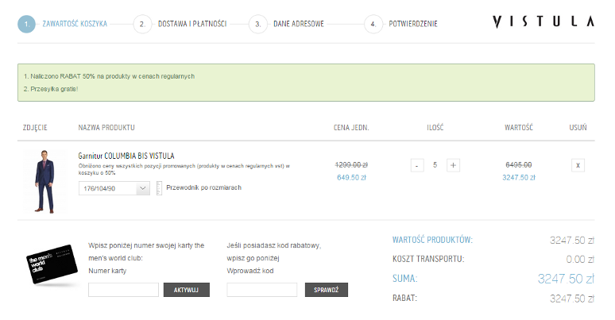Click the step 4 circle number
The height and width of the screenshot is (320, 615).
(373, 25)
